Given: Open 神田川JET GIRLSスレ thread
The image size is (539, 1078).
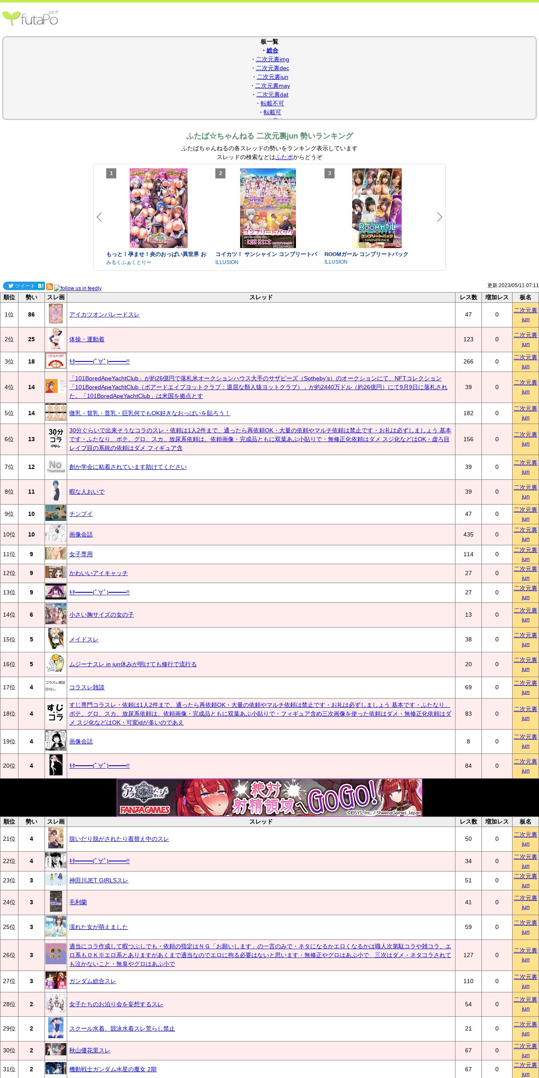Looking at the screenshot, I should pyautogui.click(x=98, y=881).
